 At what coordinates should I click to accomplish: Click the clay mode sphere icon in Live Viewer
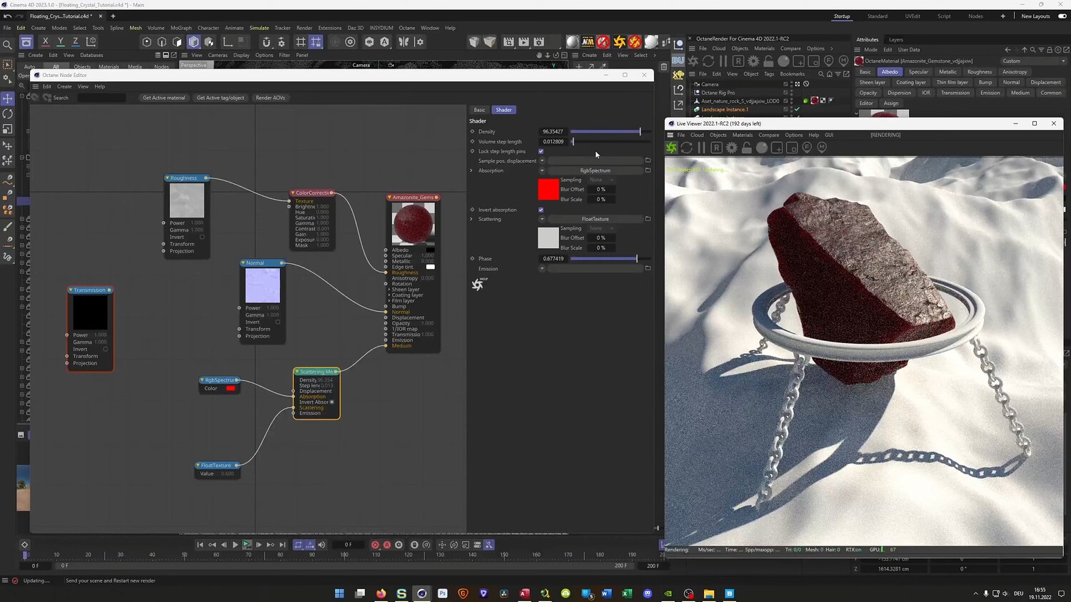coord(762,148)
